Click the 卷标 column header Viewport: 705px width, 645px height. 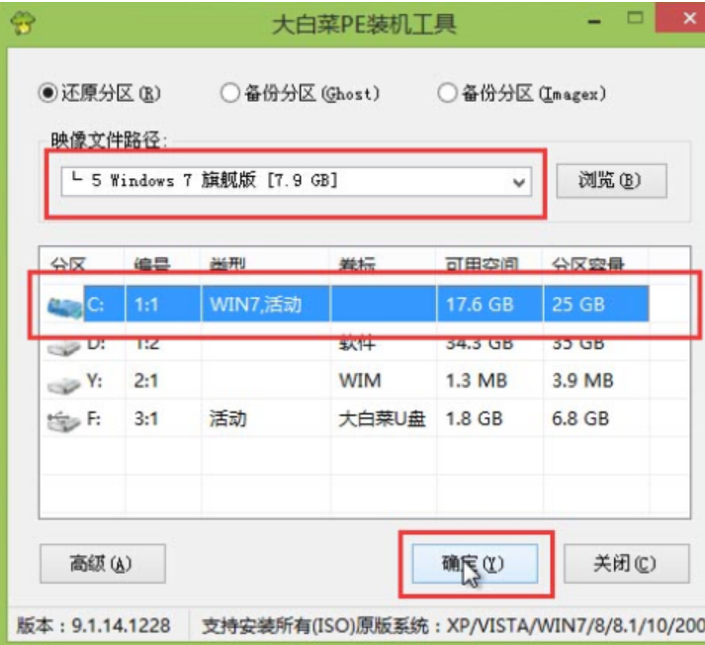(357, 264)
